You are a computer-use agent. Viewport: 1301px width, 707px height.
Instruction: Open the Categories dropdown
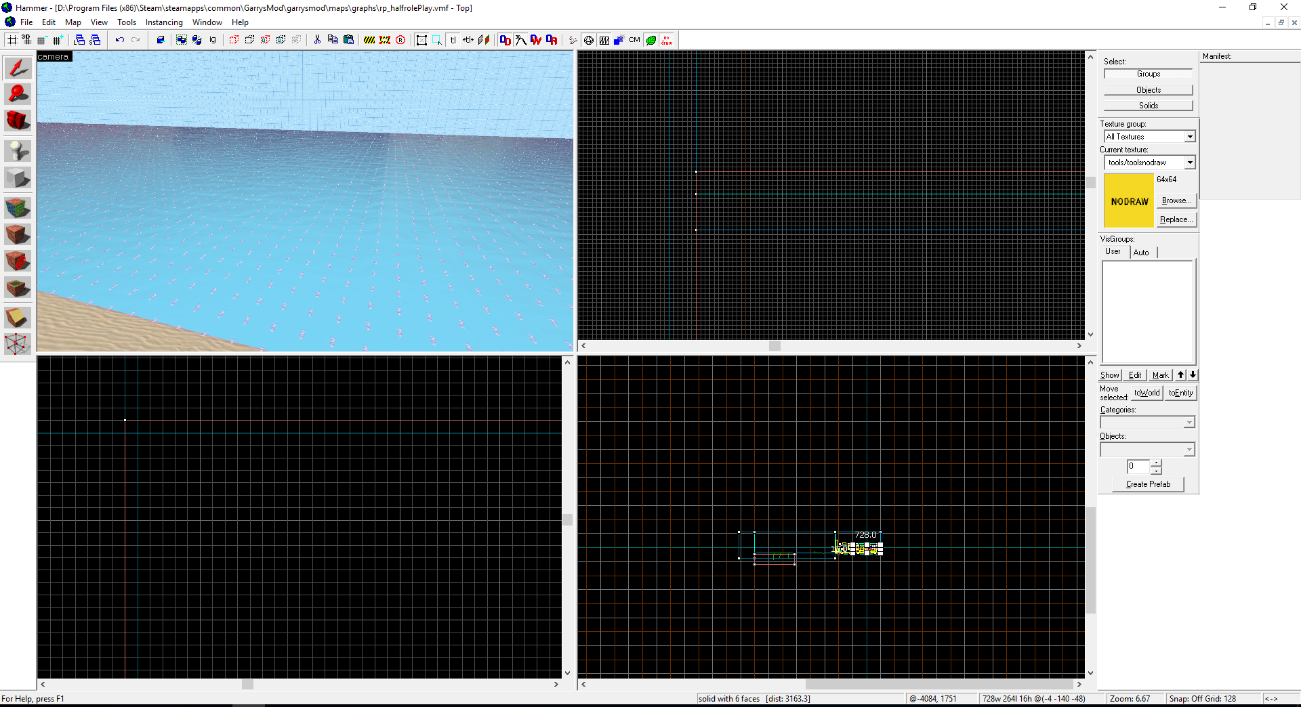[x=1189, y=423]
